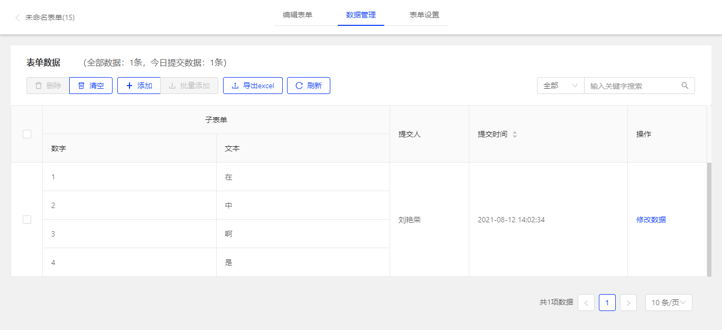
Task: Go to next page arrow
Action: 628,303
